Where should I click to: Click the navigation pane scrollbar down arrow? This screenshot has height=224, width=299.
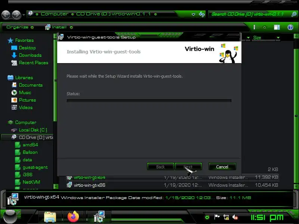click(56, 186)
